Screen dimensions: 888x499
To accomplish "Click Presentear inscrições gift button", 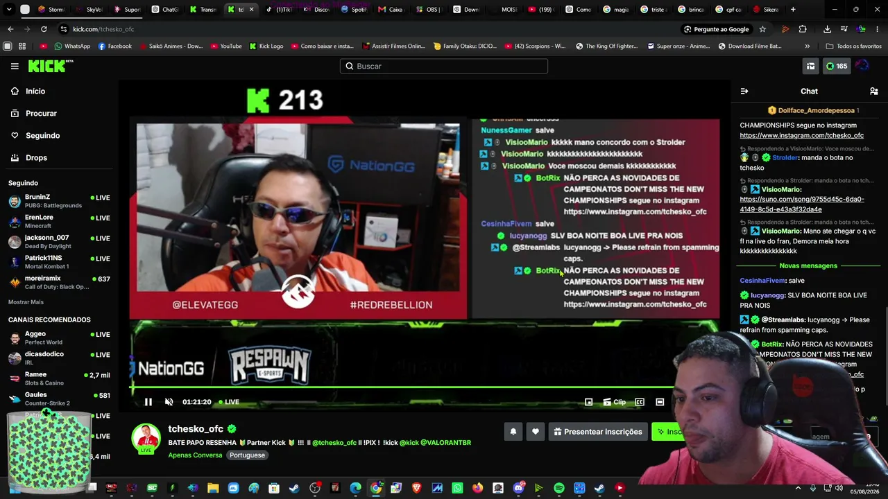I will (x=598, y=432).
